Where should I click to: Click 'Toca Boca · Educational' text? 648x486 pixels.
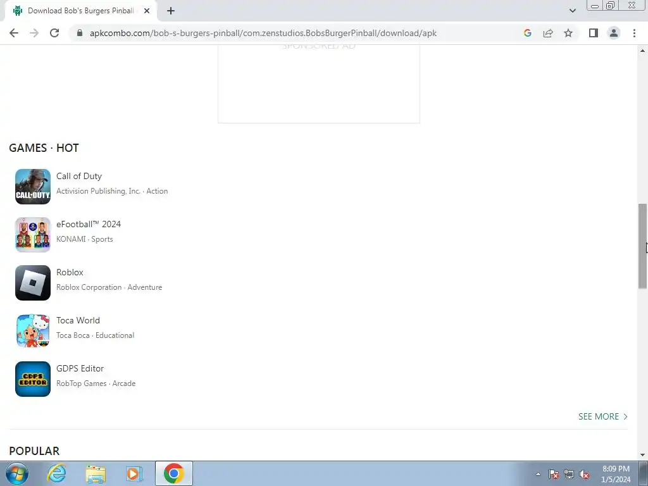point(95,335)
